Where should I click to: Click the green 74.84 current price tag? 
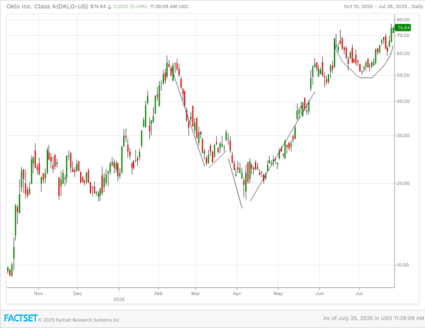(x=403, y=28)
